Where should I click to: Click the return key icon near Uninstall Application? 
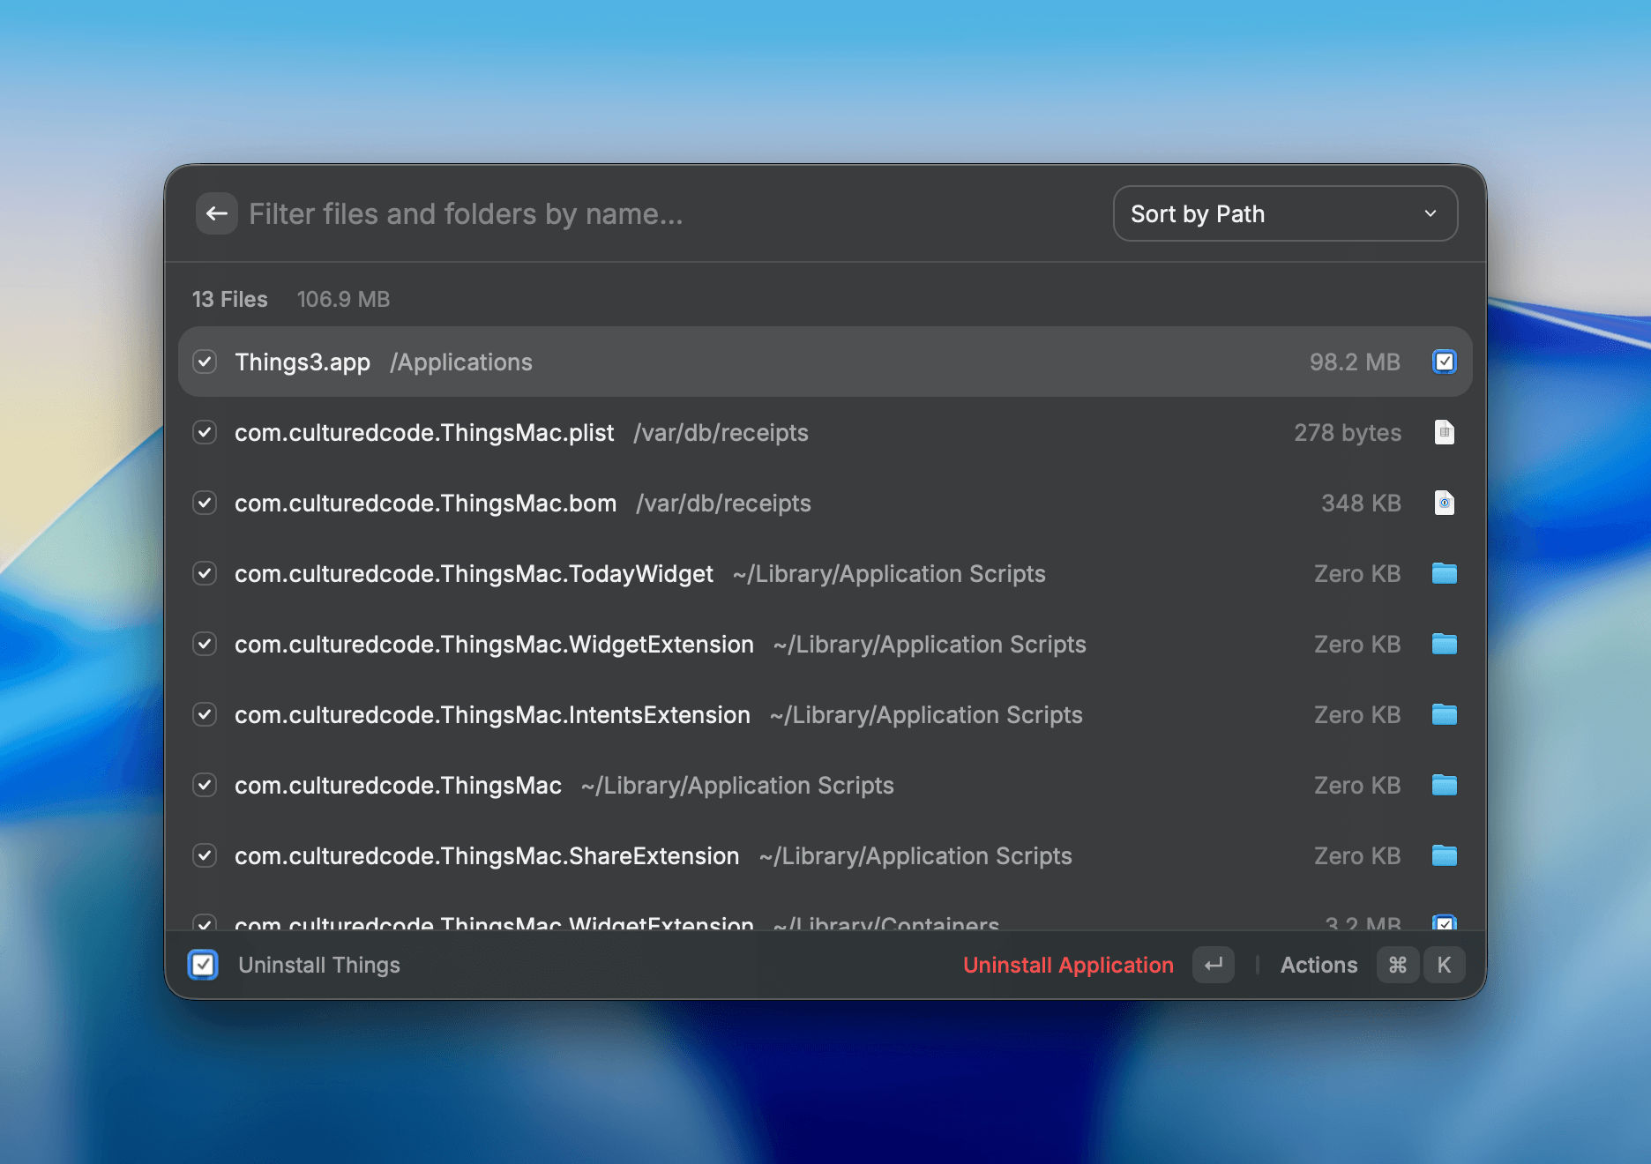coord(1213,965)
